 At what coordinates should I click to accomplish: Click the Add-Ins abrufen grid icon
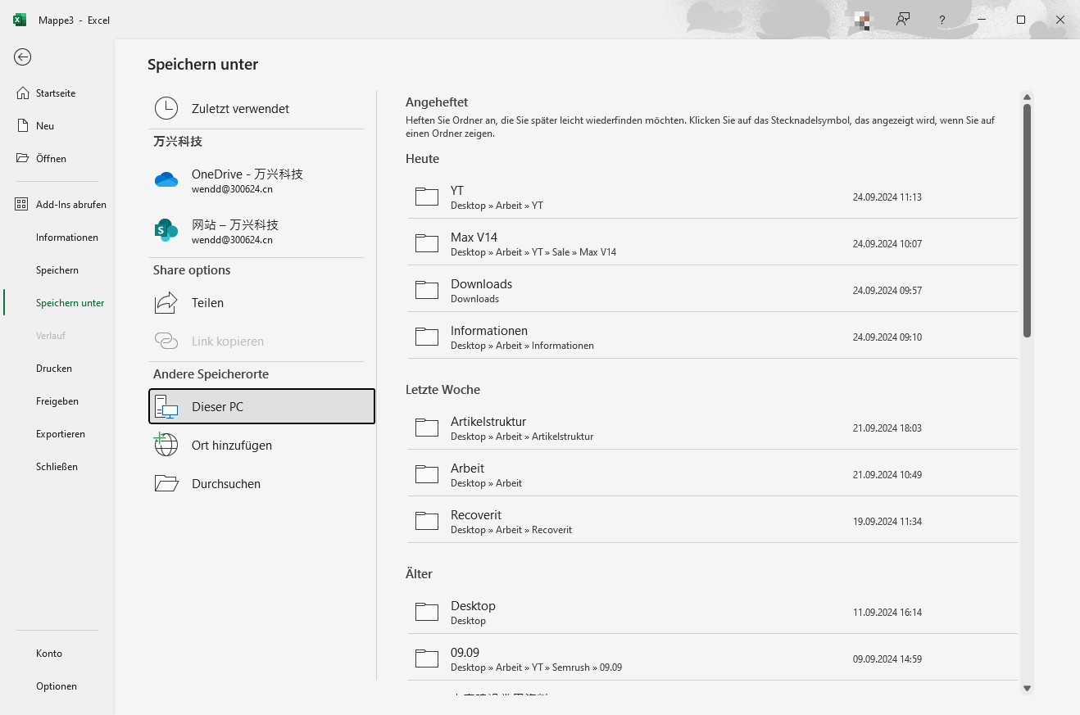point(22,205)
